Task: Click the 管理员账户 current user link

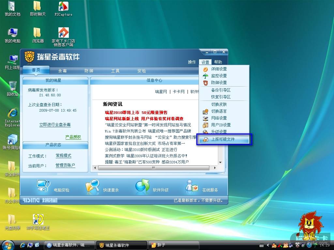Action: point(65,165)
